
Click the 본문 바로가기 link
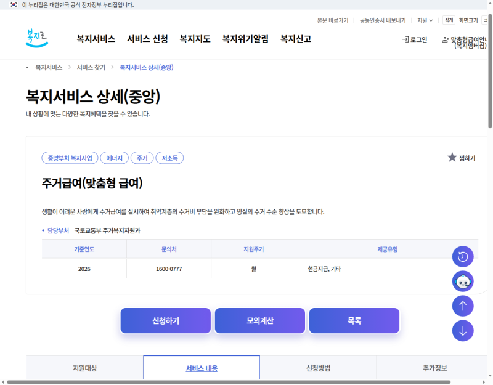tap(333, 20)
